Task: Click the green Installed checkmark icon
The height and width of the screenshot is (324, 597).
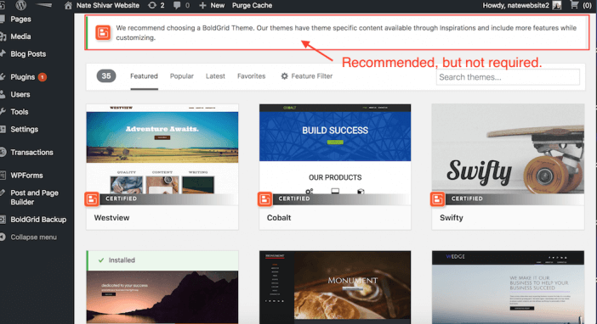Action: tap(101, 260)
